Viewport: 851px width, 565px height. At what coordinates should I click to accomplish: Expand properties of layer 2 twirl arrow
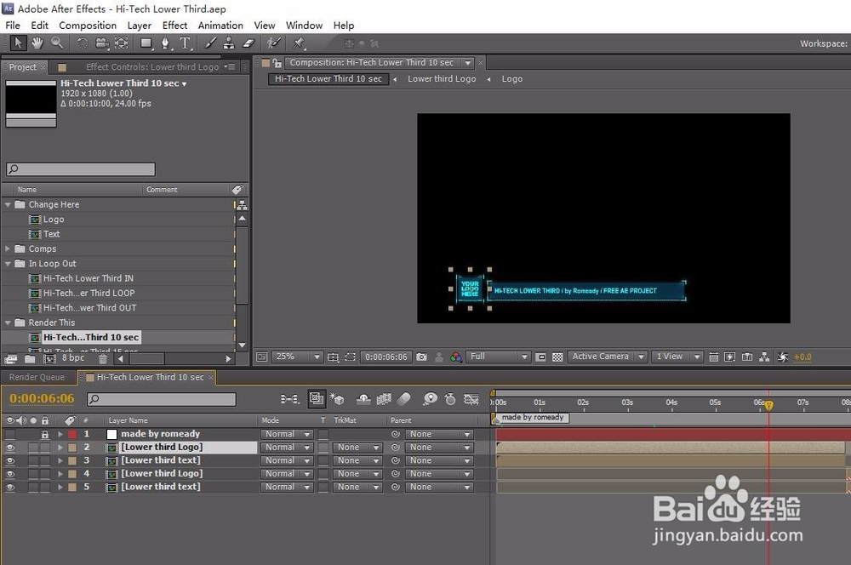[x=60, y=448]
